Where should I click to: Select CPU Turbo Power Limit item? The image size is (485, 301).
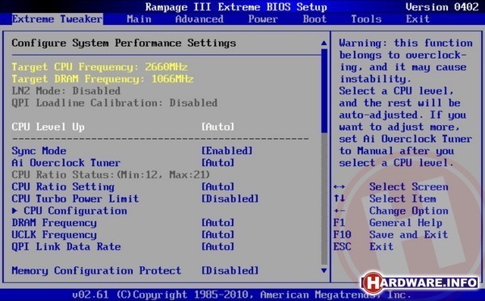coord(75,199)
